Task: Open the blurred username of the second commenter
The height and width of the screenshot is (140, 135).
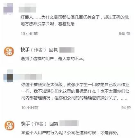Action: coord(28,77)
